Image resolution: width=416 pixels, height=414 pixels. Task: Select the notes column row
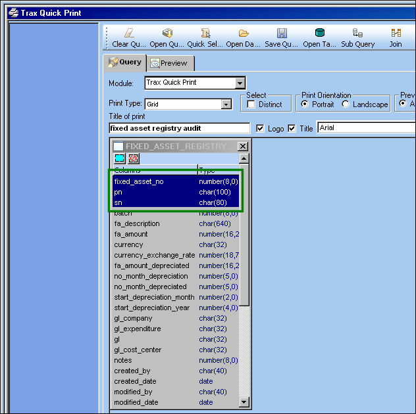click(x=176, y=360)
